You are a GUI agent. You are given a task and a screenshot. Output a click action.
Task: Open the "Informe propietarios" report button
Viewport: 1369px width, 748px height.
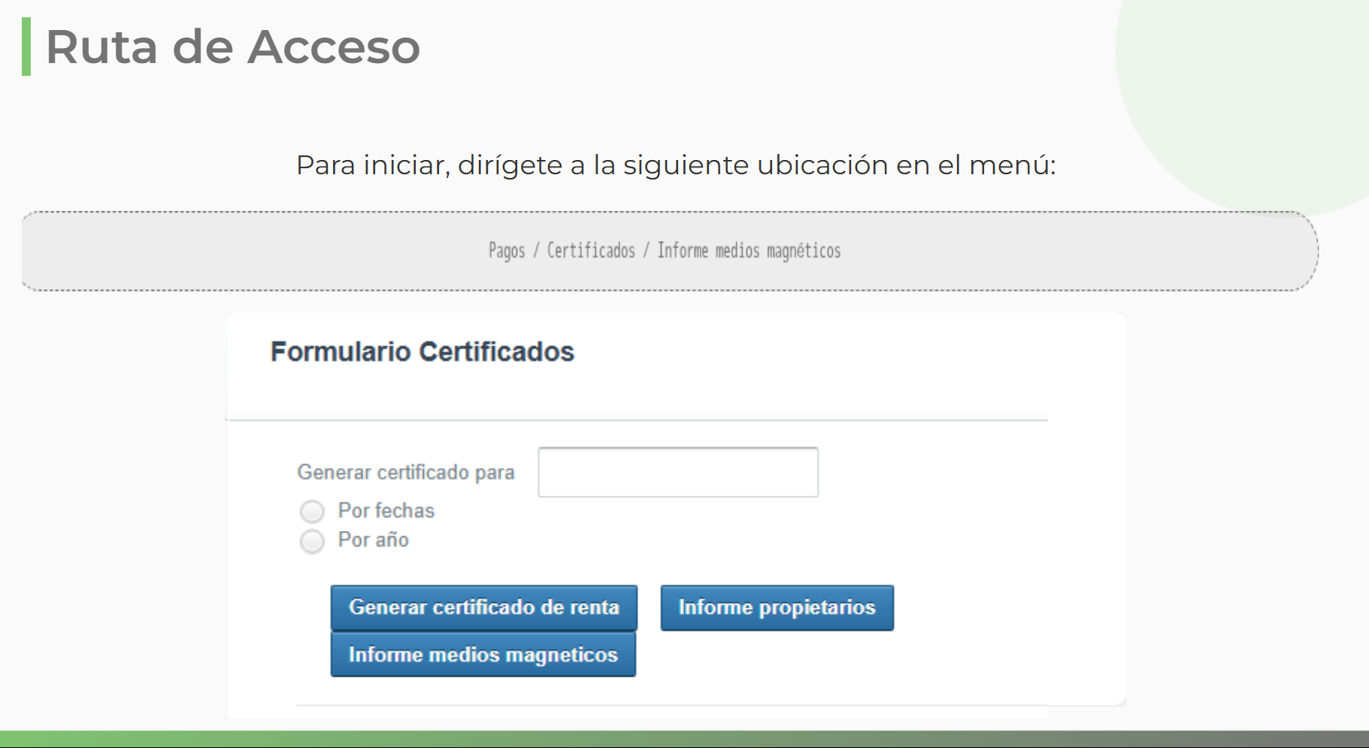click(777, 608)
